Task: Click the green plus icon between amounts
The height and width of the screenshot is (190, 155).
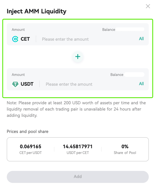Action: (78, 57)
